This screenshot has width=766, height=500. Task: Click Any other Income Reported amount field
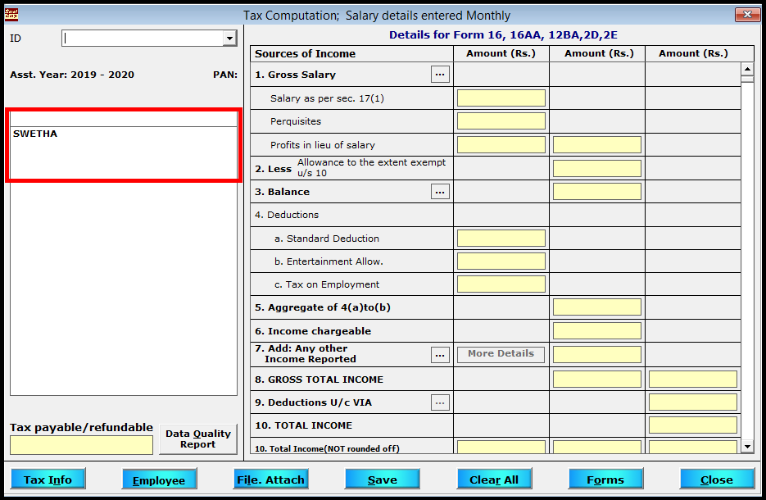pyautogui.click(x=597, y=354)
